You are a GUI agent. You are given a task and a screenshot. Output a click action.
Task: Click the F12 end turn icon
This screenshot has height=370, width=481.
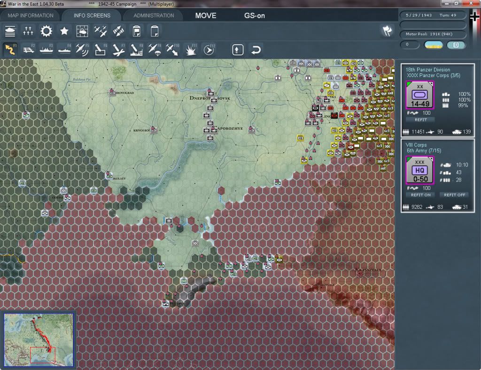point(209,49)
